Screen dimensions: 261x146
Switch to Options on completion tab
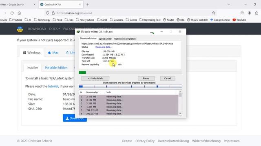(x=125, y=39)
